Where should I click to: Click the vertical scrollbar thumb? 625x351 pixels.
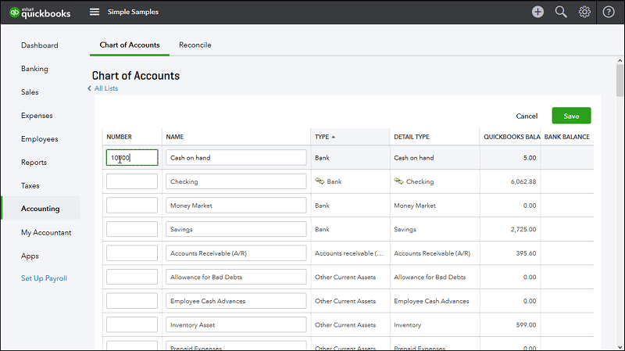[x=620, y=81]
